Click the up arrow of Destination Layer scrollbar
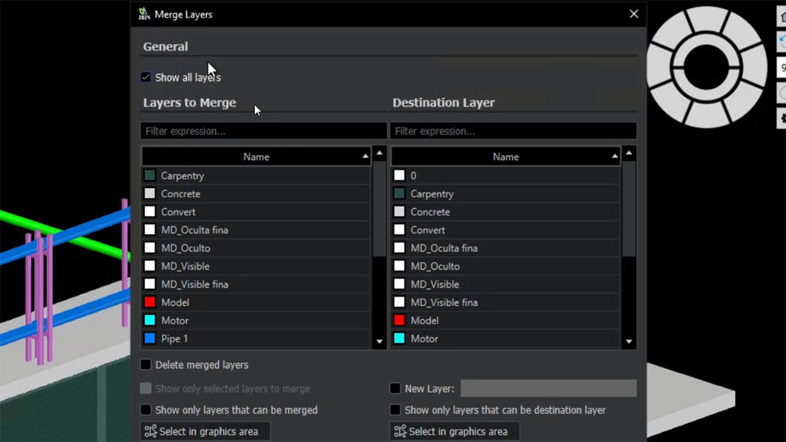Image resolution: width=786 pixels, height=442 pixels. pos(629,154)
